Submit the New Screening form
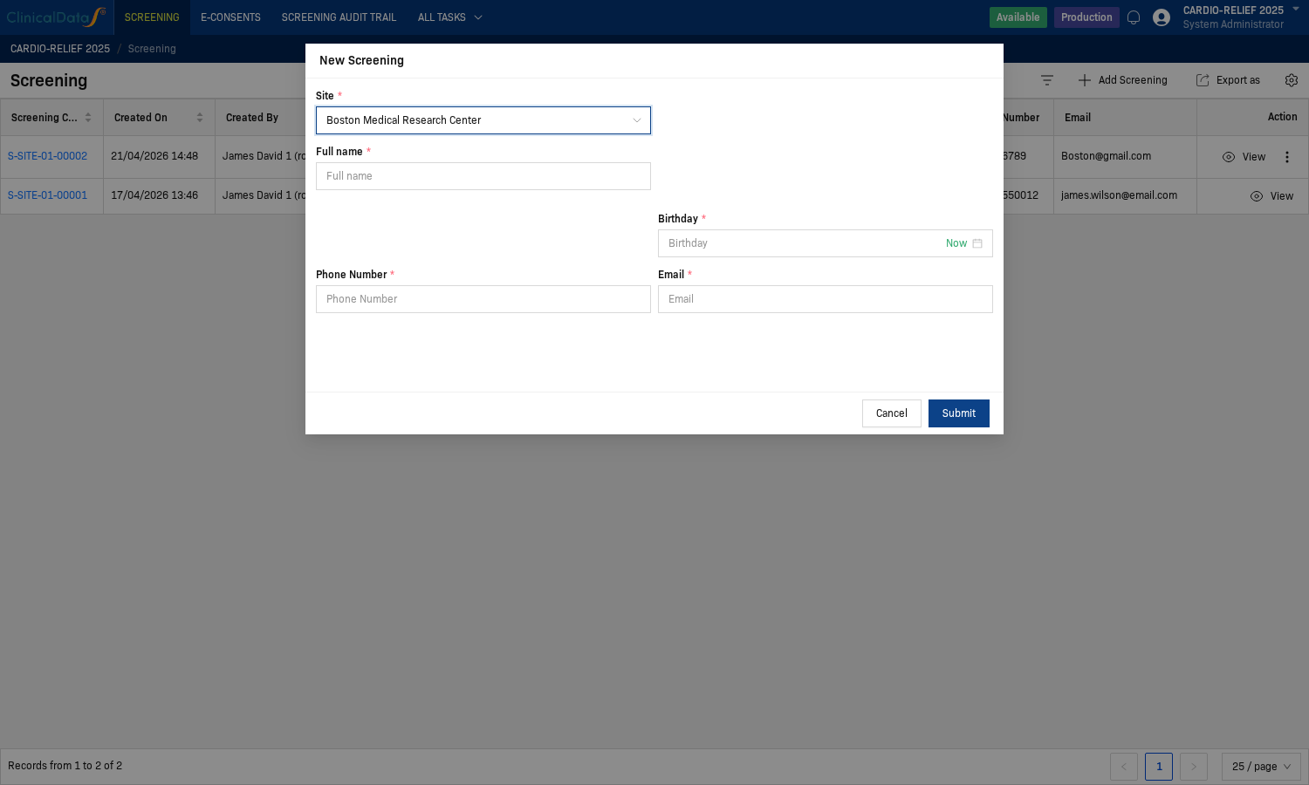 959,413
